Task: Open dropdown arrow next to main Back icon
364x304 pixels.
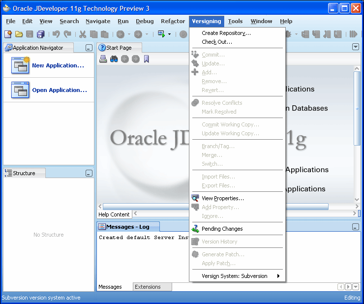Action: (129, 34)
